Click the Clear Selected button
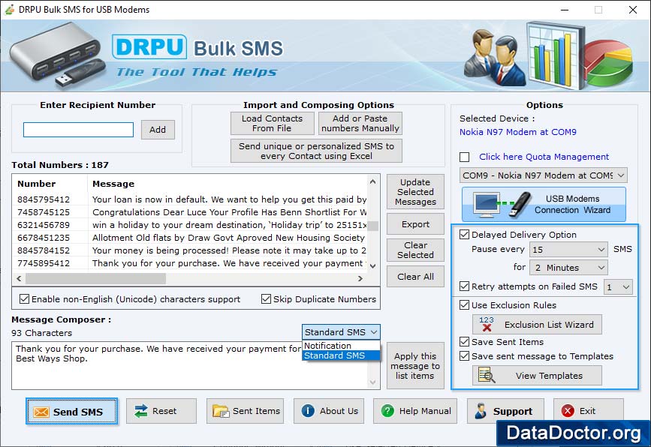 [x=415, y=250]
